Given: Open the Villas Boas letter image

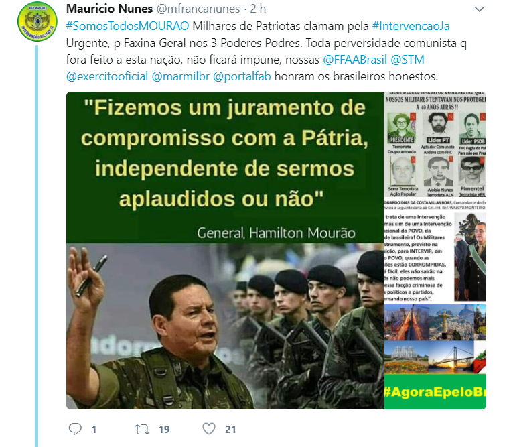Looking at the screenshot, I should pos(435,251).
